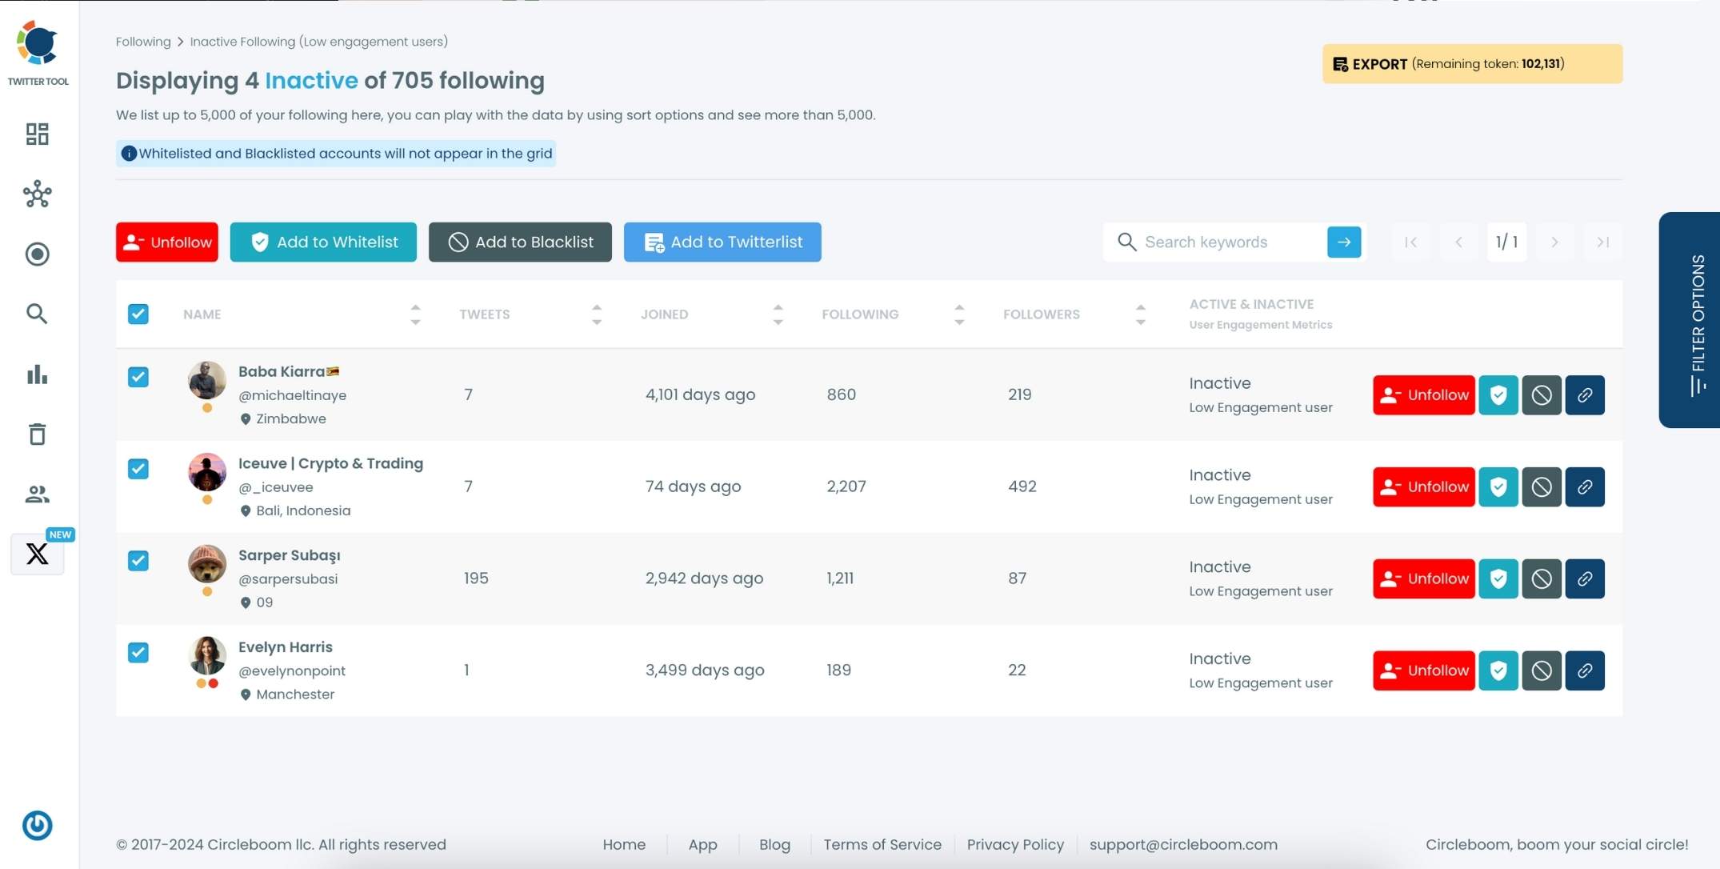Click Add to Twitterlist button
This screenshot has width=1720, height=869.
[722, 242]
